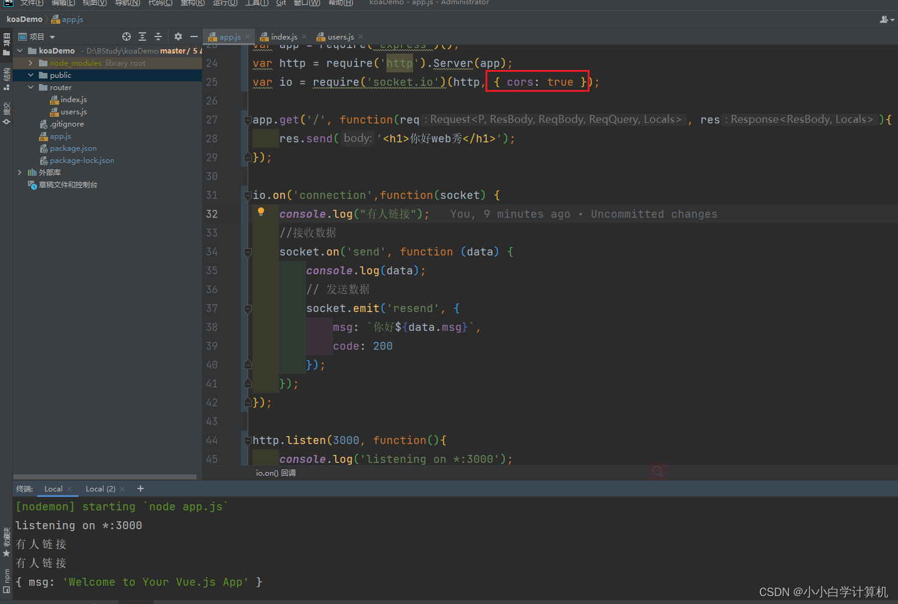
Task: Open the 帮助(H) menu
Action: pos(341,3)
